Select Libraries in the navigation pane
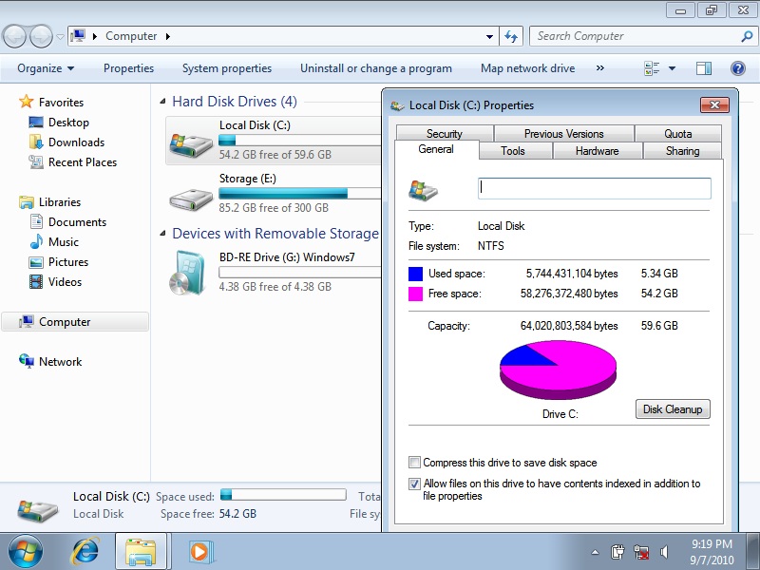 tap(50, 202)
